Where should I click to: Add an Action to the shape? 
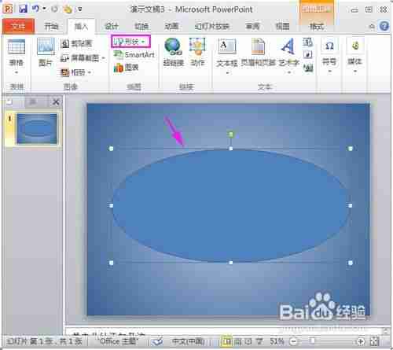(x=197, y=46)
